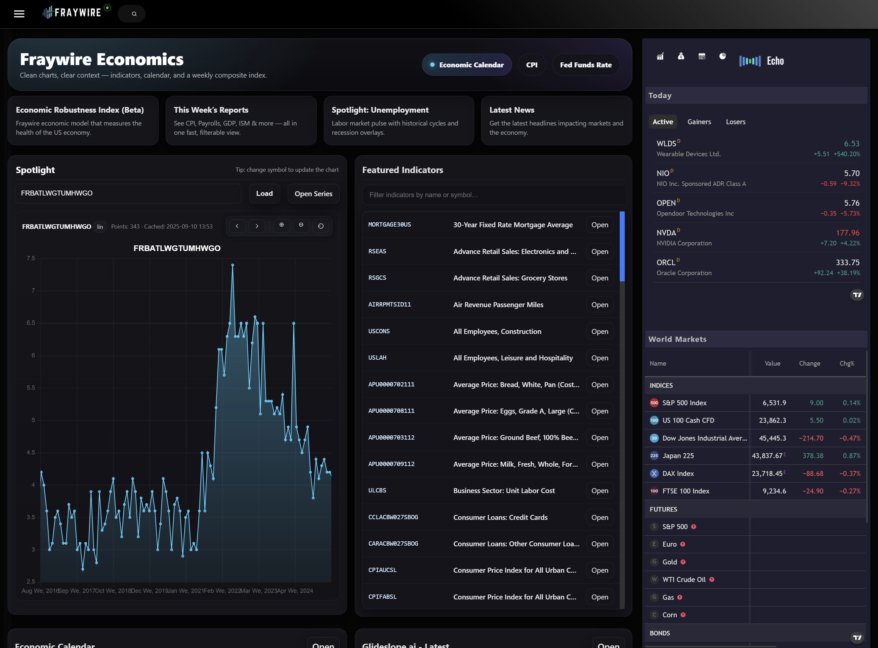Open the ULCBS indicator
This screenshot has height=648, width=878.
pyautogui.click(x=600, y=491)
